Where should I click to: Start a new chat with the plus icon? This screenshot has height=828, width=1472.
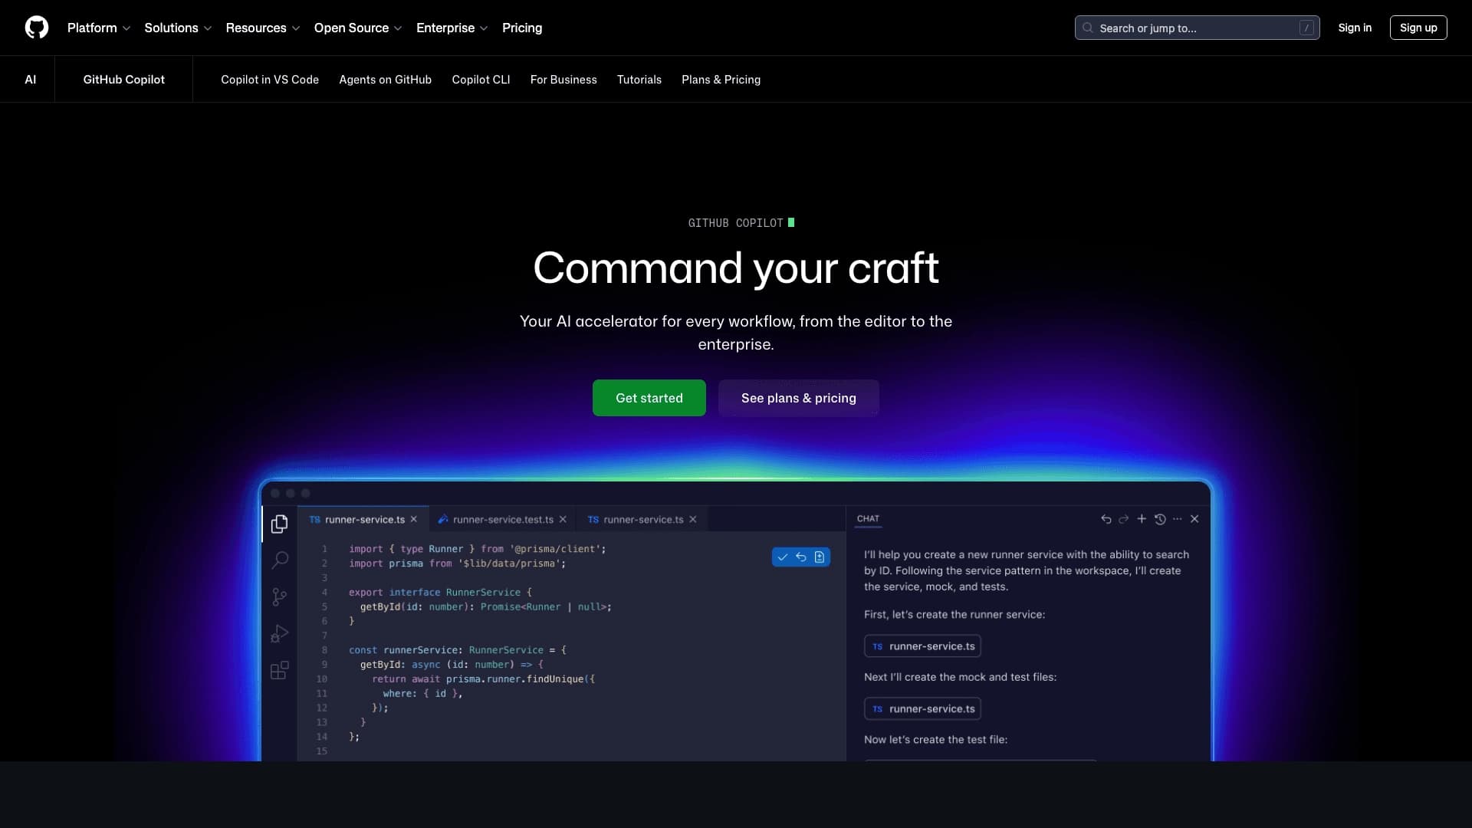pyautogui.click(x=1142, y=519)
